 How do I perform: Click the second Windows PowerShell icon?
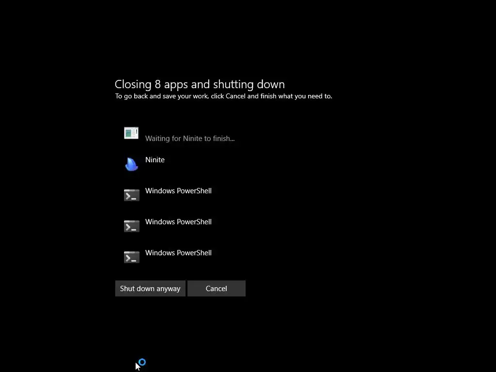pyautogui.click(x=132, y=226)
